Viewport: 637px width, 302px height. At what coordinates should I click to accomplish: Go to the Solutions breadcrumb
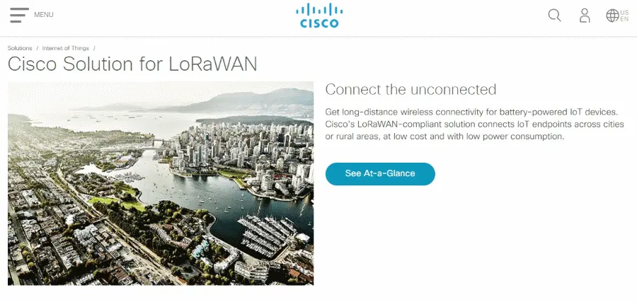[20, 48]
